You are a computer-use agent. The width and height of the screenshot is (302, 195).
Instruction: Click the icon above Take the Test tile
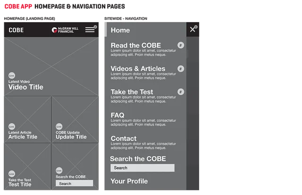tap(12, 174)
